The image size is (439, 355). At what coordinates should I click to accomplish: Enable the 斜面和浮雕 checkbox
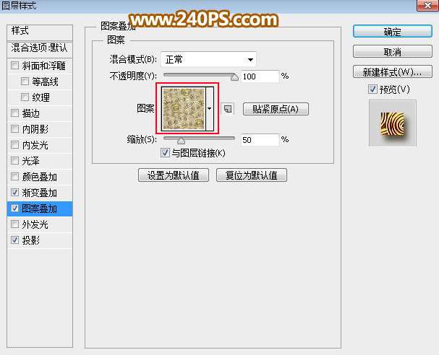pos(14,66)
